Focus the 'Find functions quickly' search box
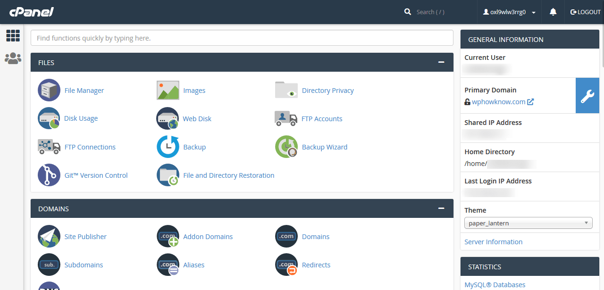 click(x=242, y=38)
